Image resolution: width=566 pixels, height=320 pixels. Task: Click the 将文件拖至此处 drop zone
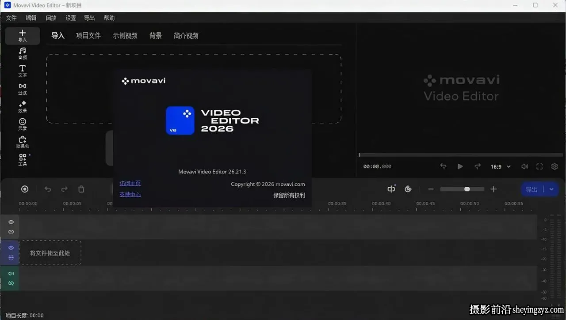click(x=50, y=253)
